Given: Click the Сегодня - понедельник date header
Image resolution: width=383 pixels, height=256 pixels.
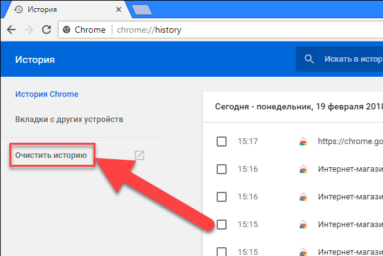Looking at the screenshot, I should point(299,107).
